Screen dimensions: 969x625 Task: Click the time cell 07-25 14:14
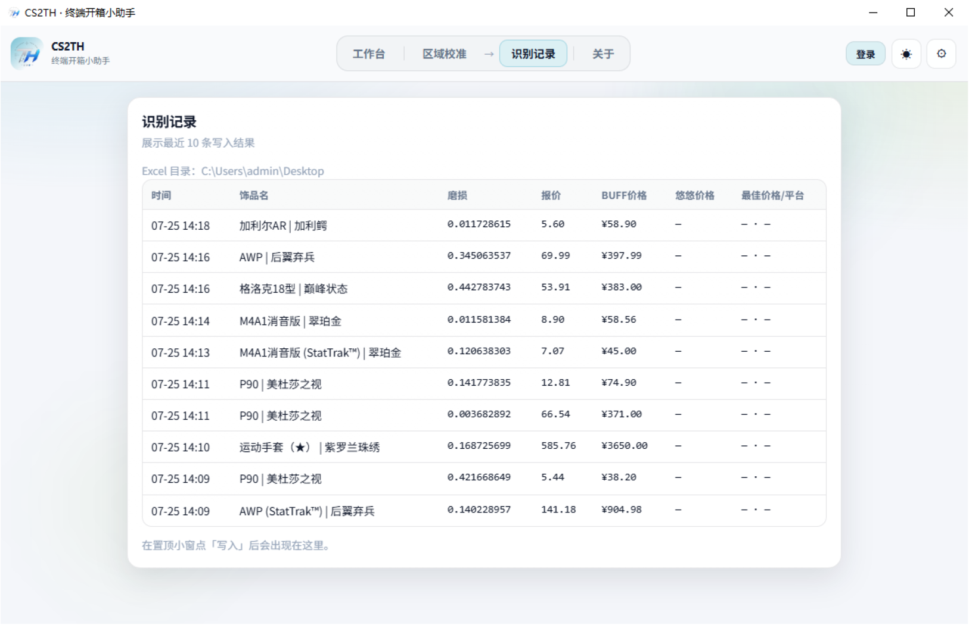click(181, 321)
